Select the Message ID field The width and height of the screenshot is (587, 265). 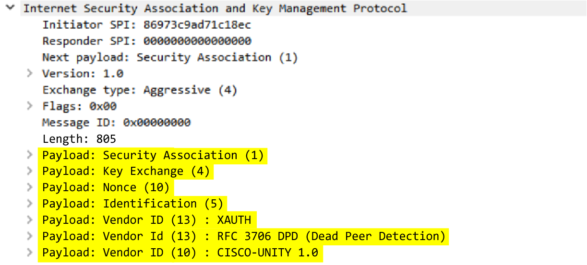pyautogui.click(x=116, y=123)
